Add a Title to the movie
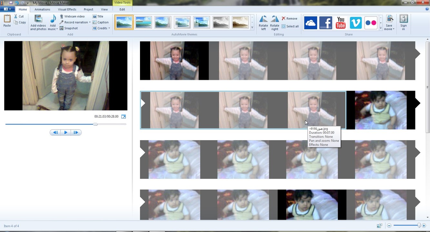The image size is (430, 232). coord(98,16)
